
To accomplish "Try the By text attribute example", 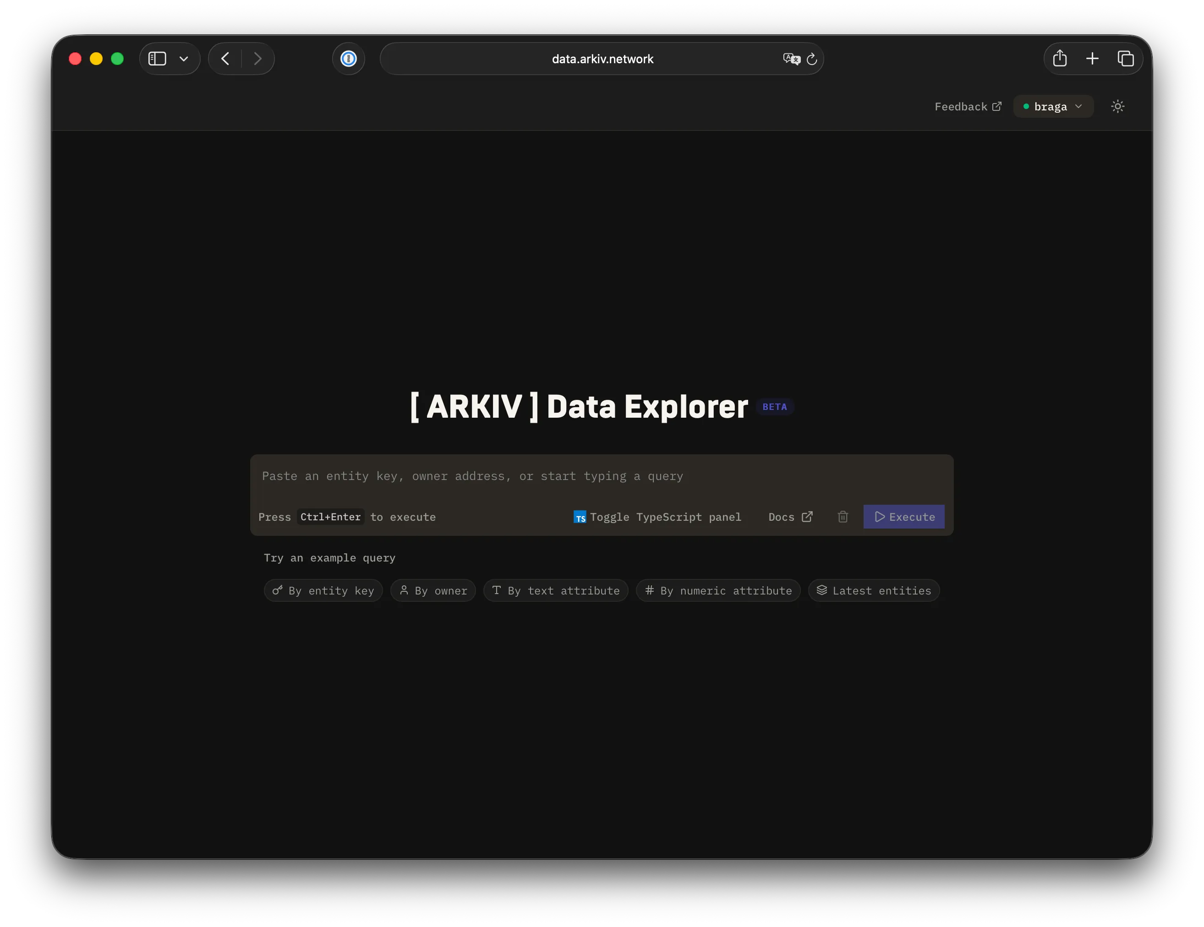I will pyautogui.click(x=556, y=590).
